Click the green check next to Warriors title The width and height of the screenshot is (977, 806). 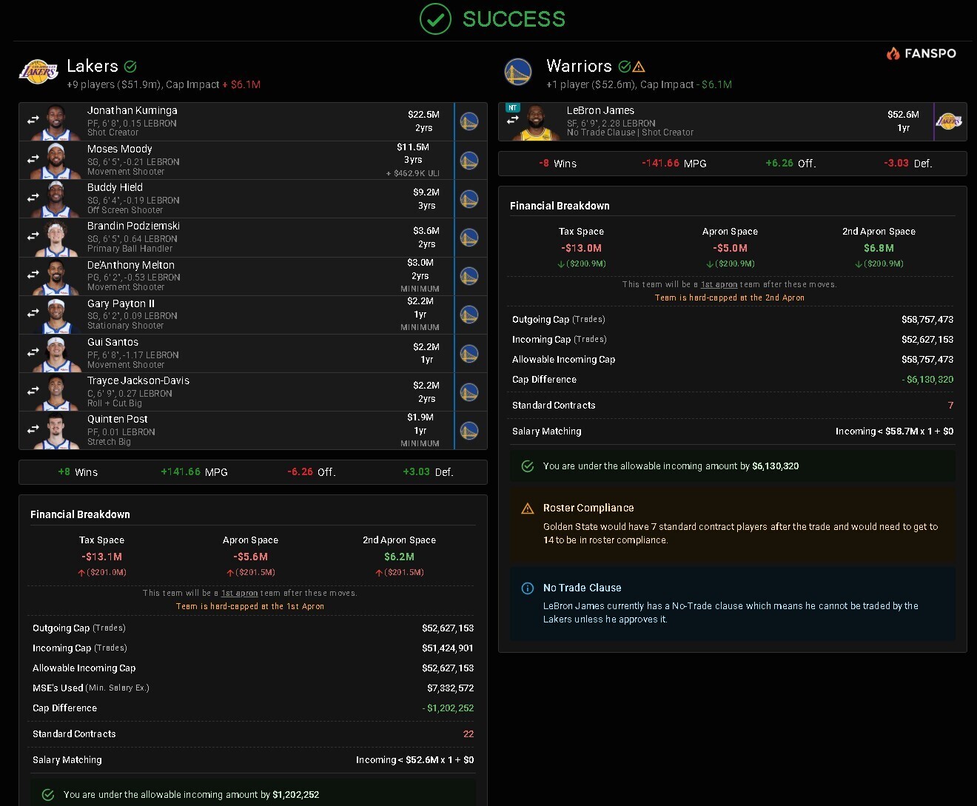(x=625, y=67)
